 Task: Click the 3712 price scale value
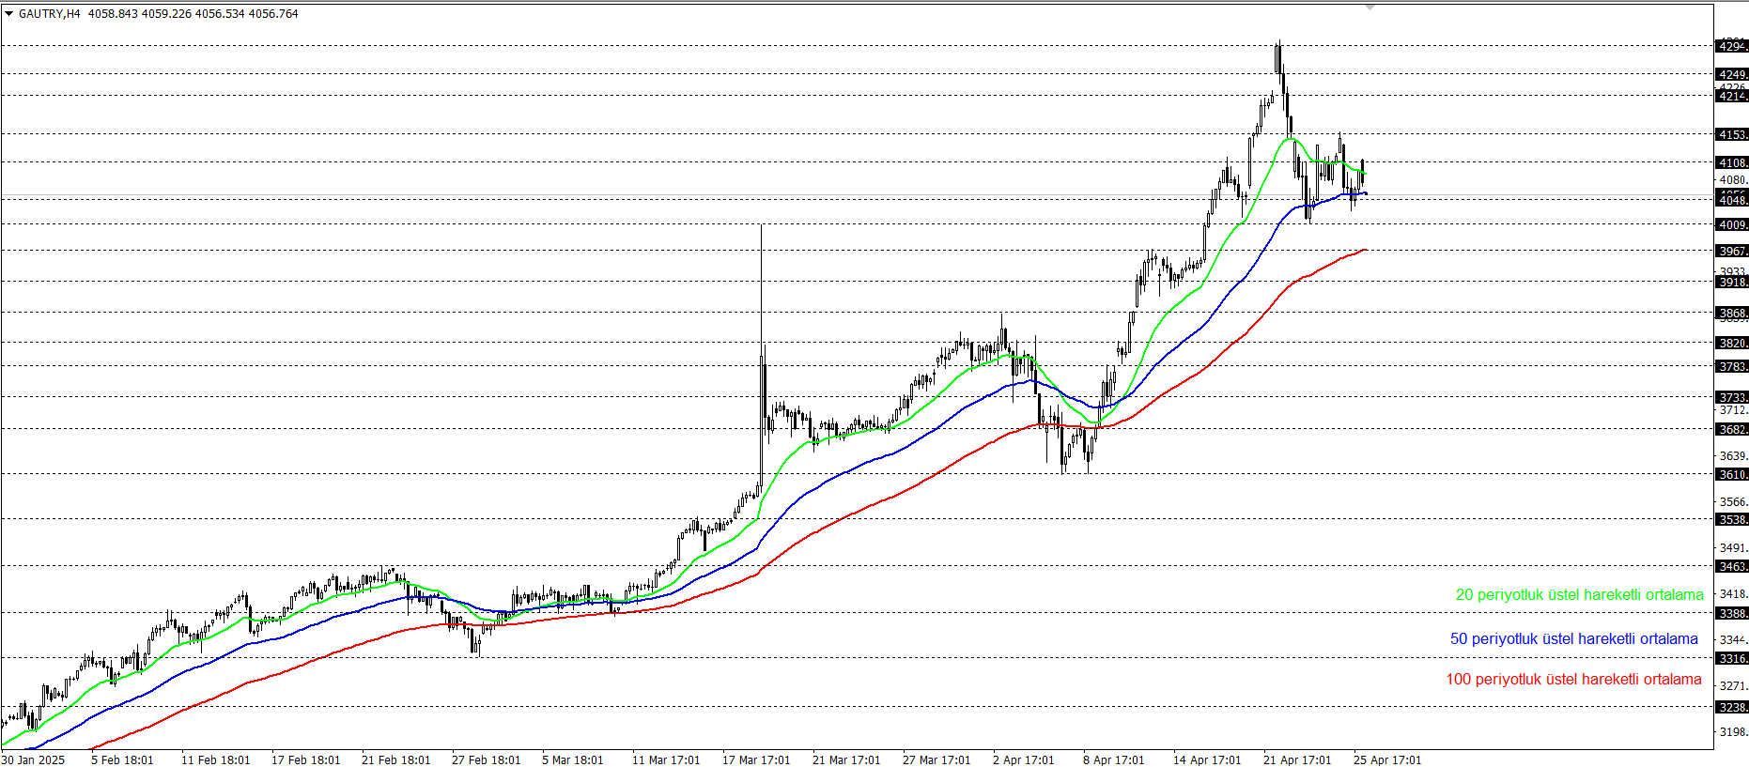tap(1733, 410)
